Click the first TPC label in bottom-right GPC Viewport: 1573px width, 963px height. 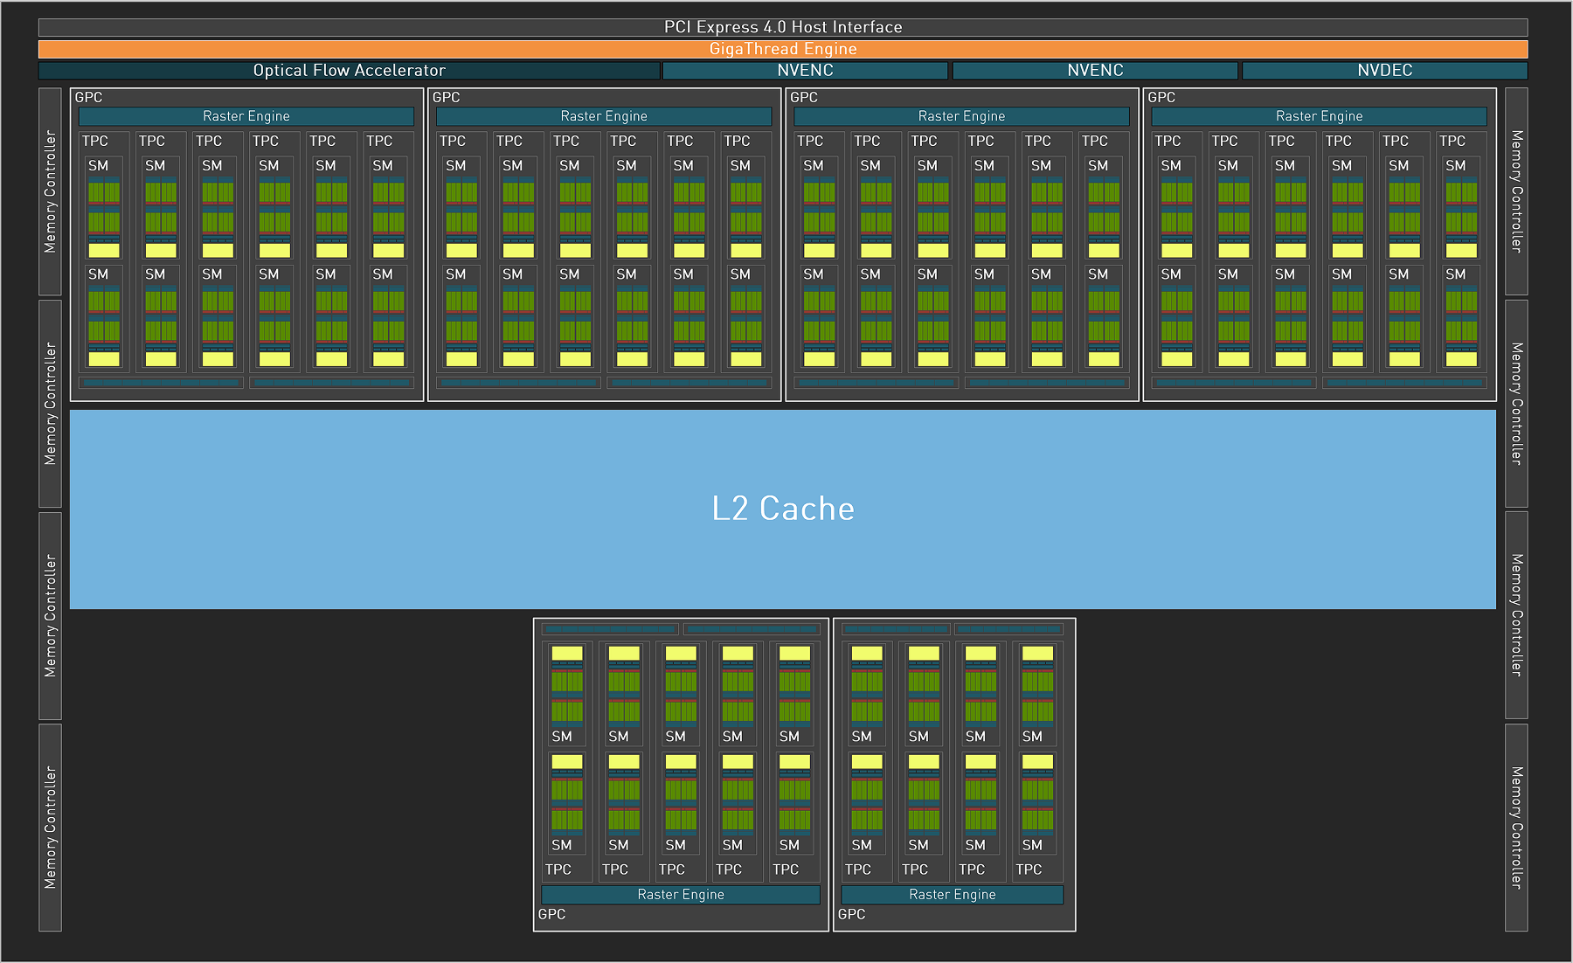pos(858,869)
